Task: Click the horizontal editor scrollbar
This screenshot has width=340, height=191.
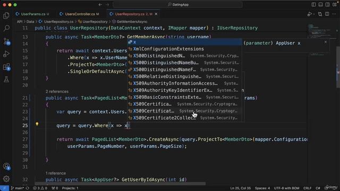Action: 120,184
